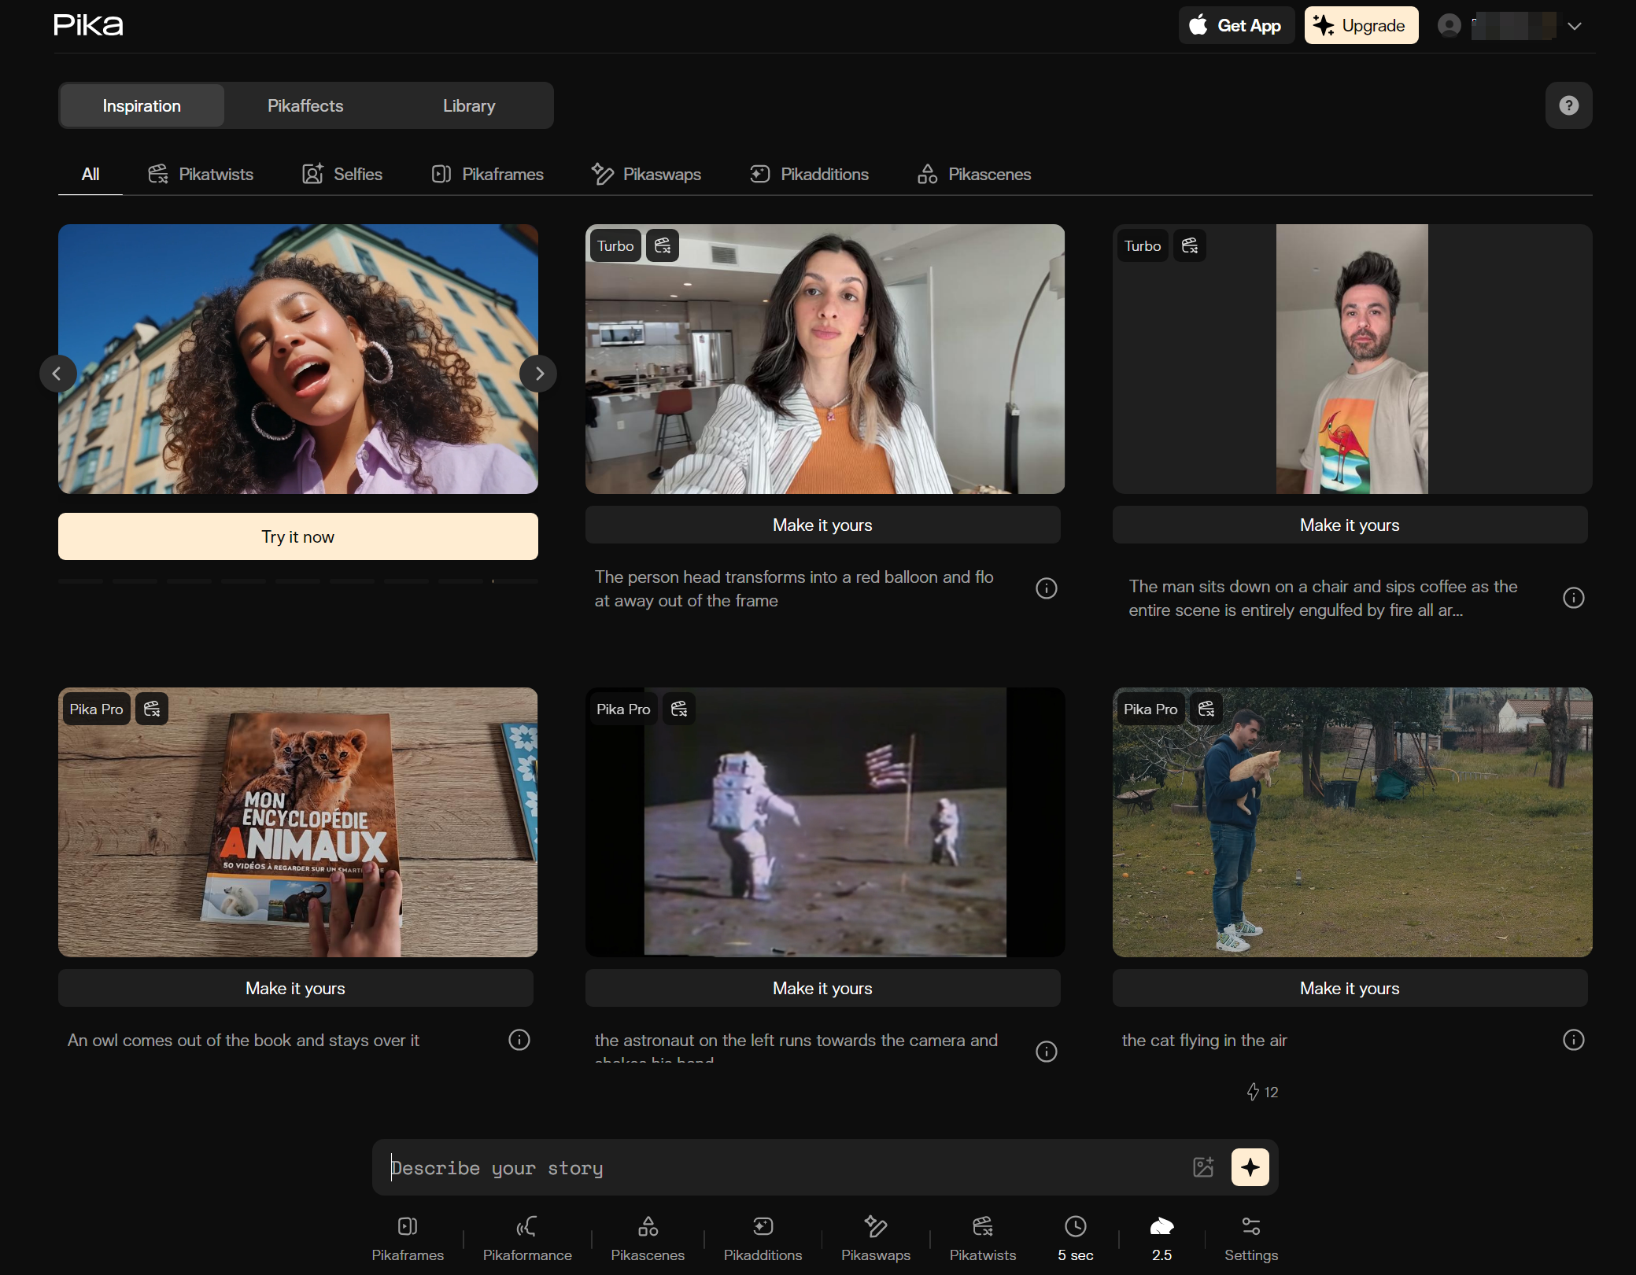Filter inspiration by Pikaswaps category
Viewport: 1636px width, 1275px height.
pos(646,174)
